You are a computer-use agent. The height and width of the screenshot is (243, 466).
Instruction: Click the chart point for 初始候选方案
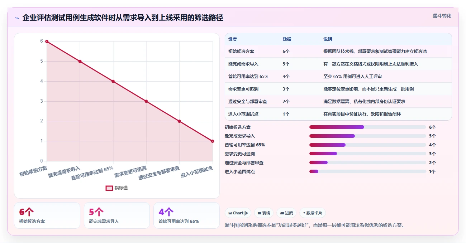[x=47, y=42]
